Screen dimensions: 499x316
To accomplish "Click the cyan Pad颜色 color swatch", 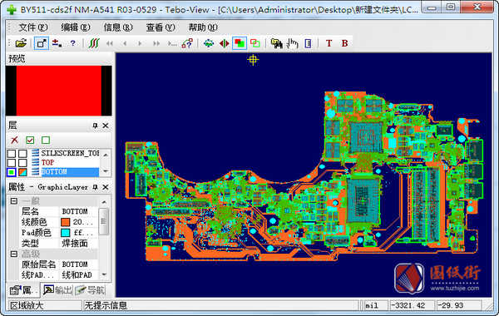I will (65, 233).
